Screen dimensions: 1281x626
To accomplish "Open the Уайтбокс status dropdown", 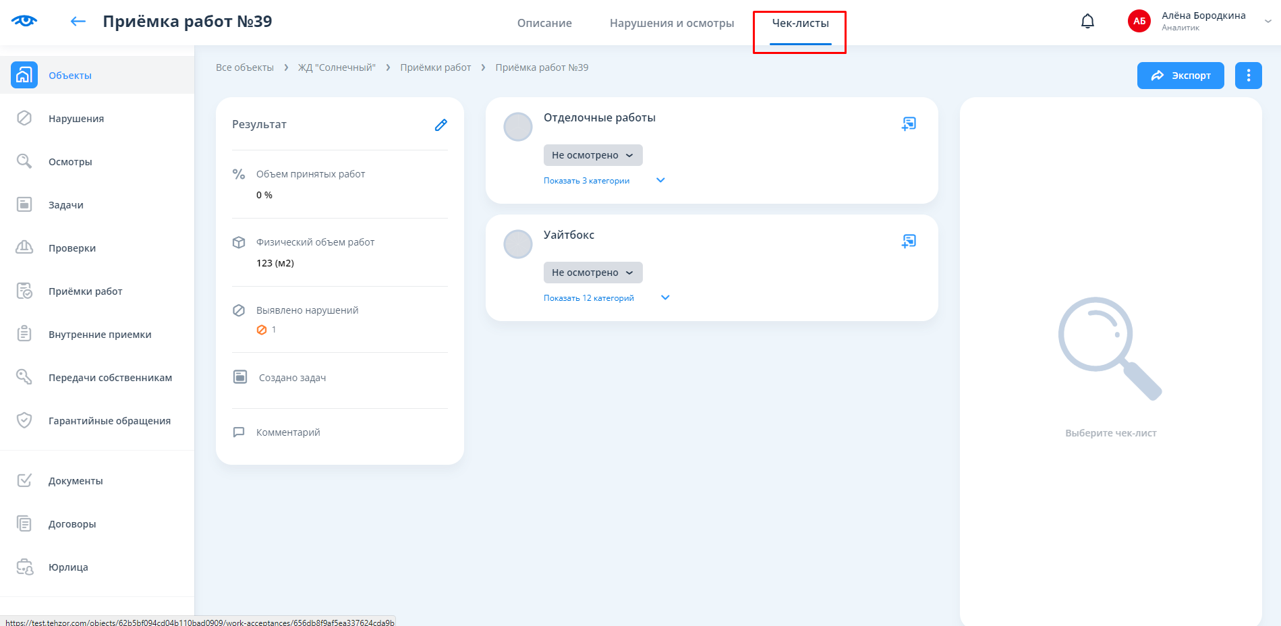I will (592, 273).
